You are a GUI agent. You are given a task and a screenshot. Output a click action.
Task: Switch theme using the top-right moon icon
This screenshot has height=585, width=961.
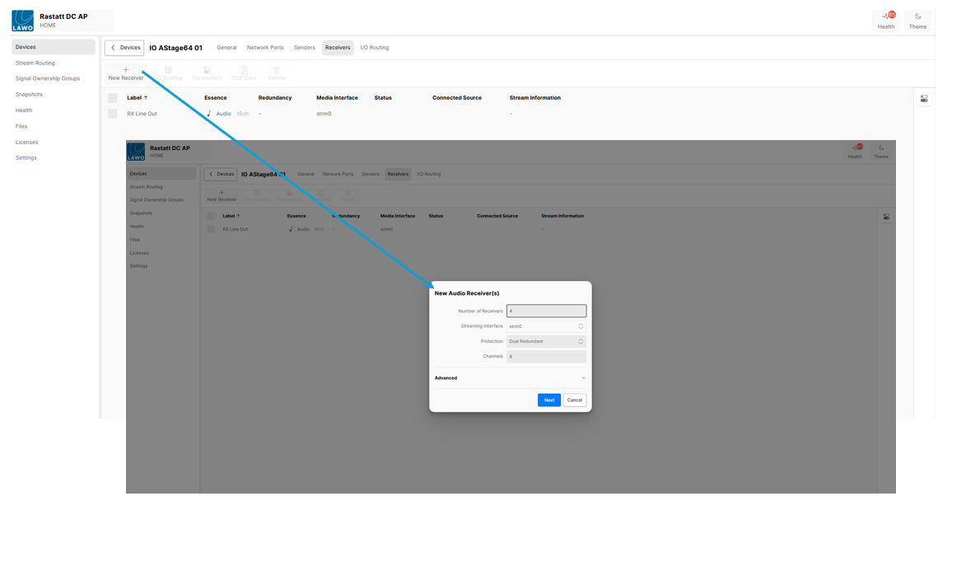[x=917, y=16]
